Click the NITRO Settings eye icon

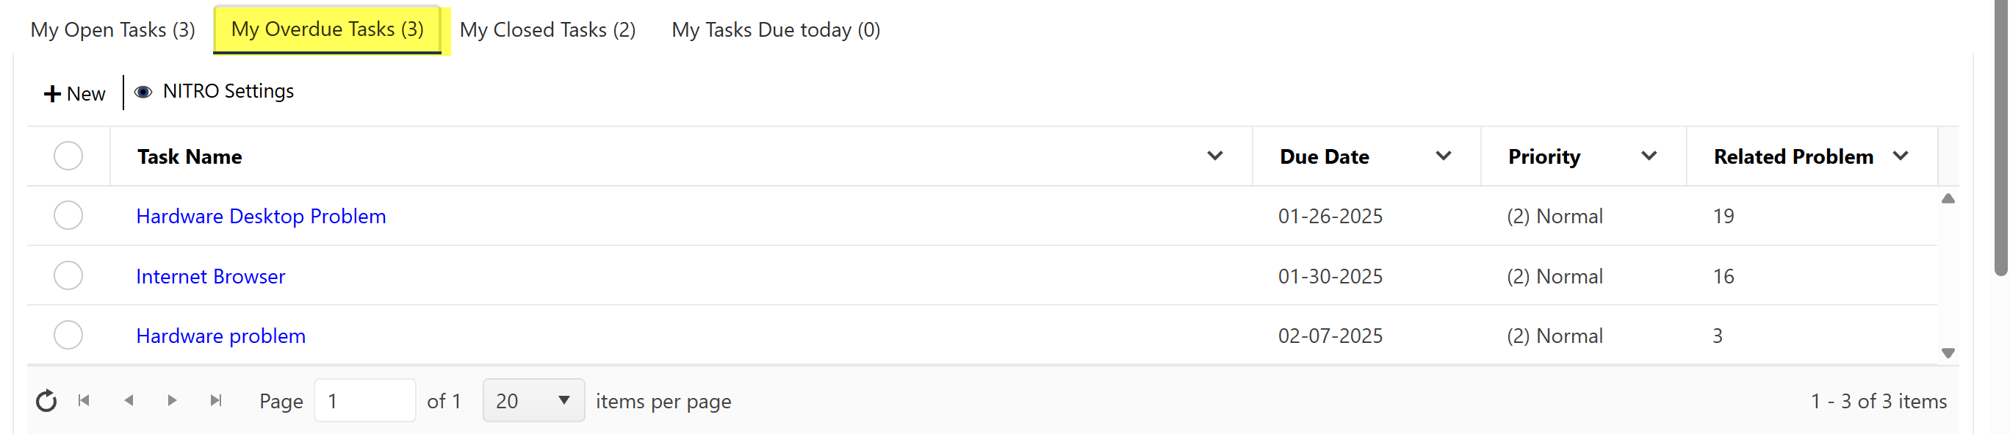(143, 92)
